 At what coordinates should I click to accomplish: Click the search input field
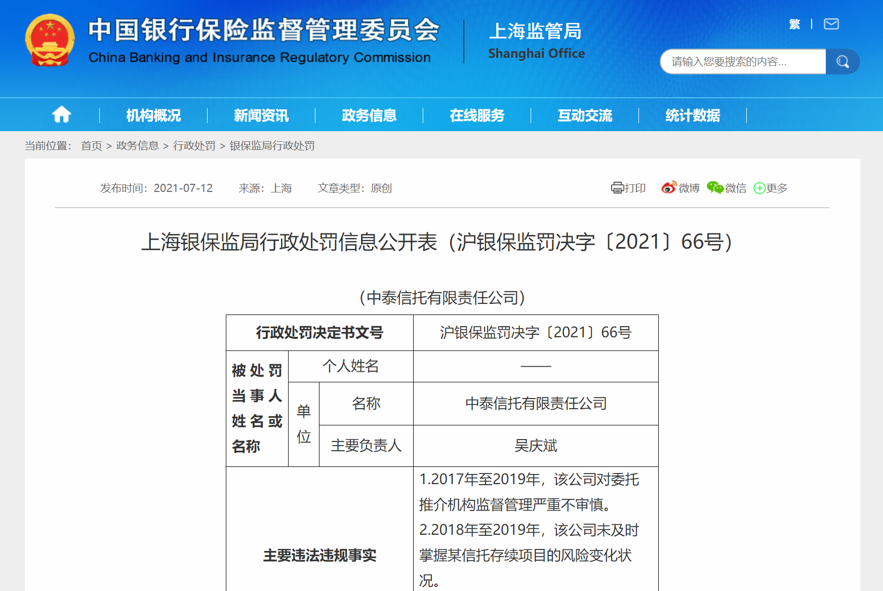pyautogui.click(x=743, y=62)
